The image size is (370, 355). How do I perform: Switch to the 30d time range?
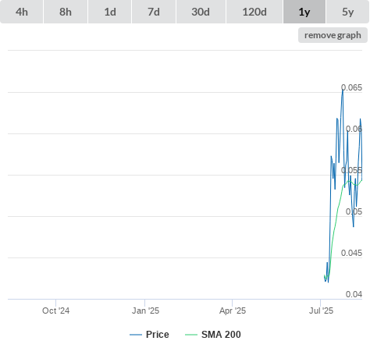coord(201,12)
